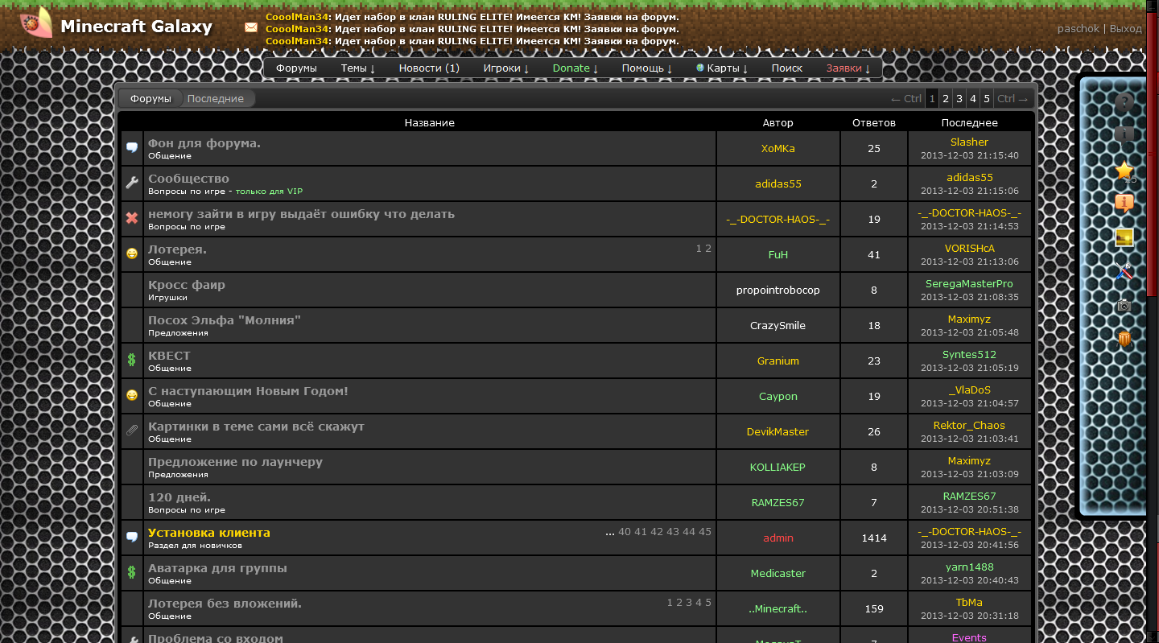Expand the Темы dropdown menu
Image resolution: width=1159 pixels, height=643 pixels.
[358, 68]
